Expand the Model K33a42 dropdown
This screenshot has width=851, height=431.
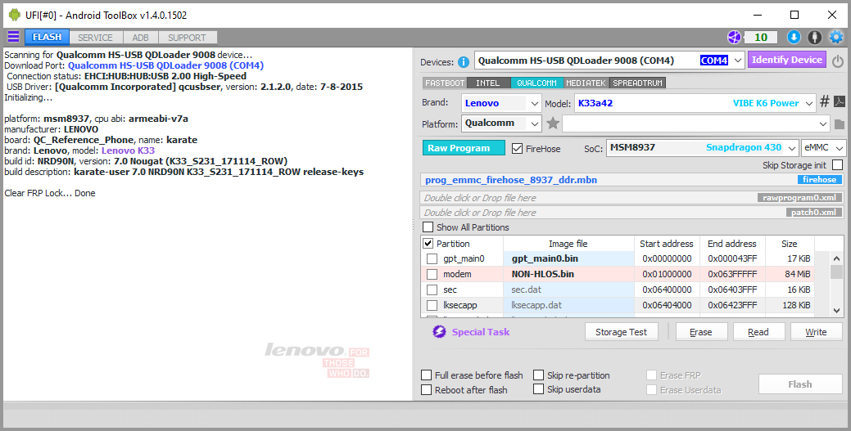click(x=809, y=103)
